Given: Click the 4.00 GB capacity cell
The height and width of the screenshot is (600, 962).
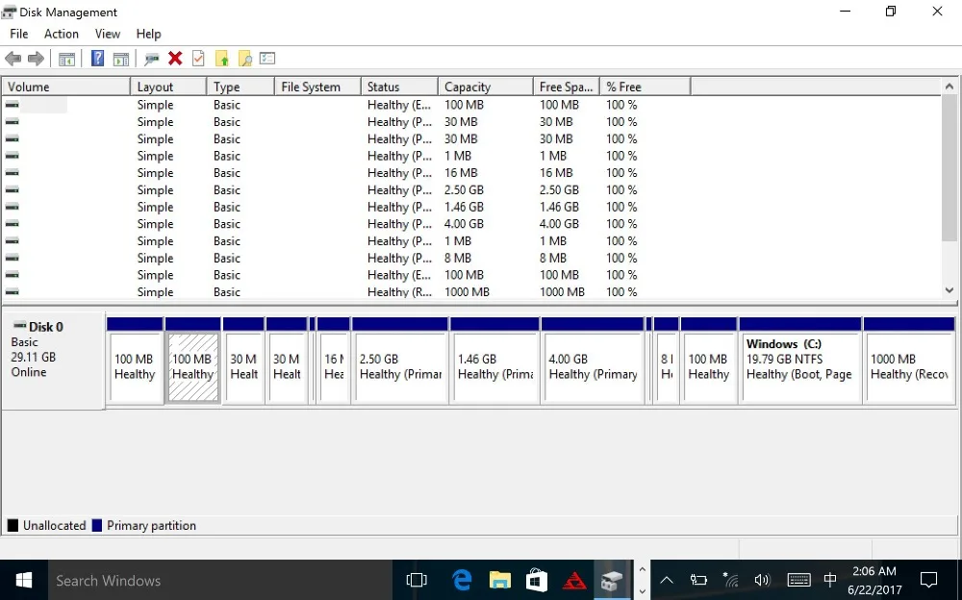Looking at the screenshot, I should click(x=464, y=224).
